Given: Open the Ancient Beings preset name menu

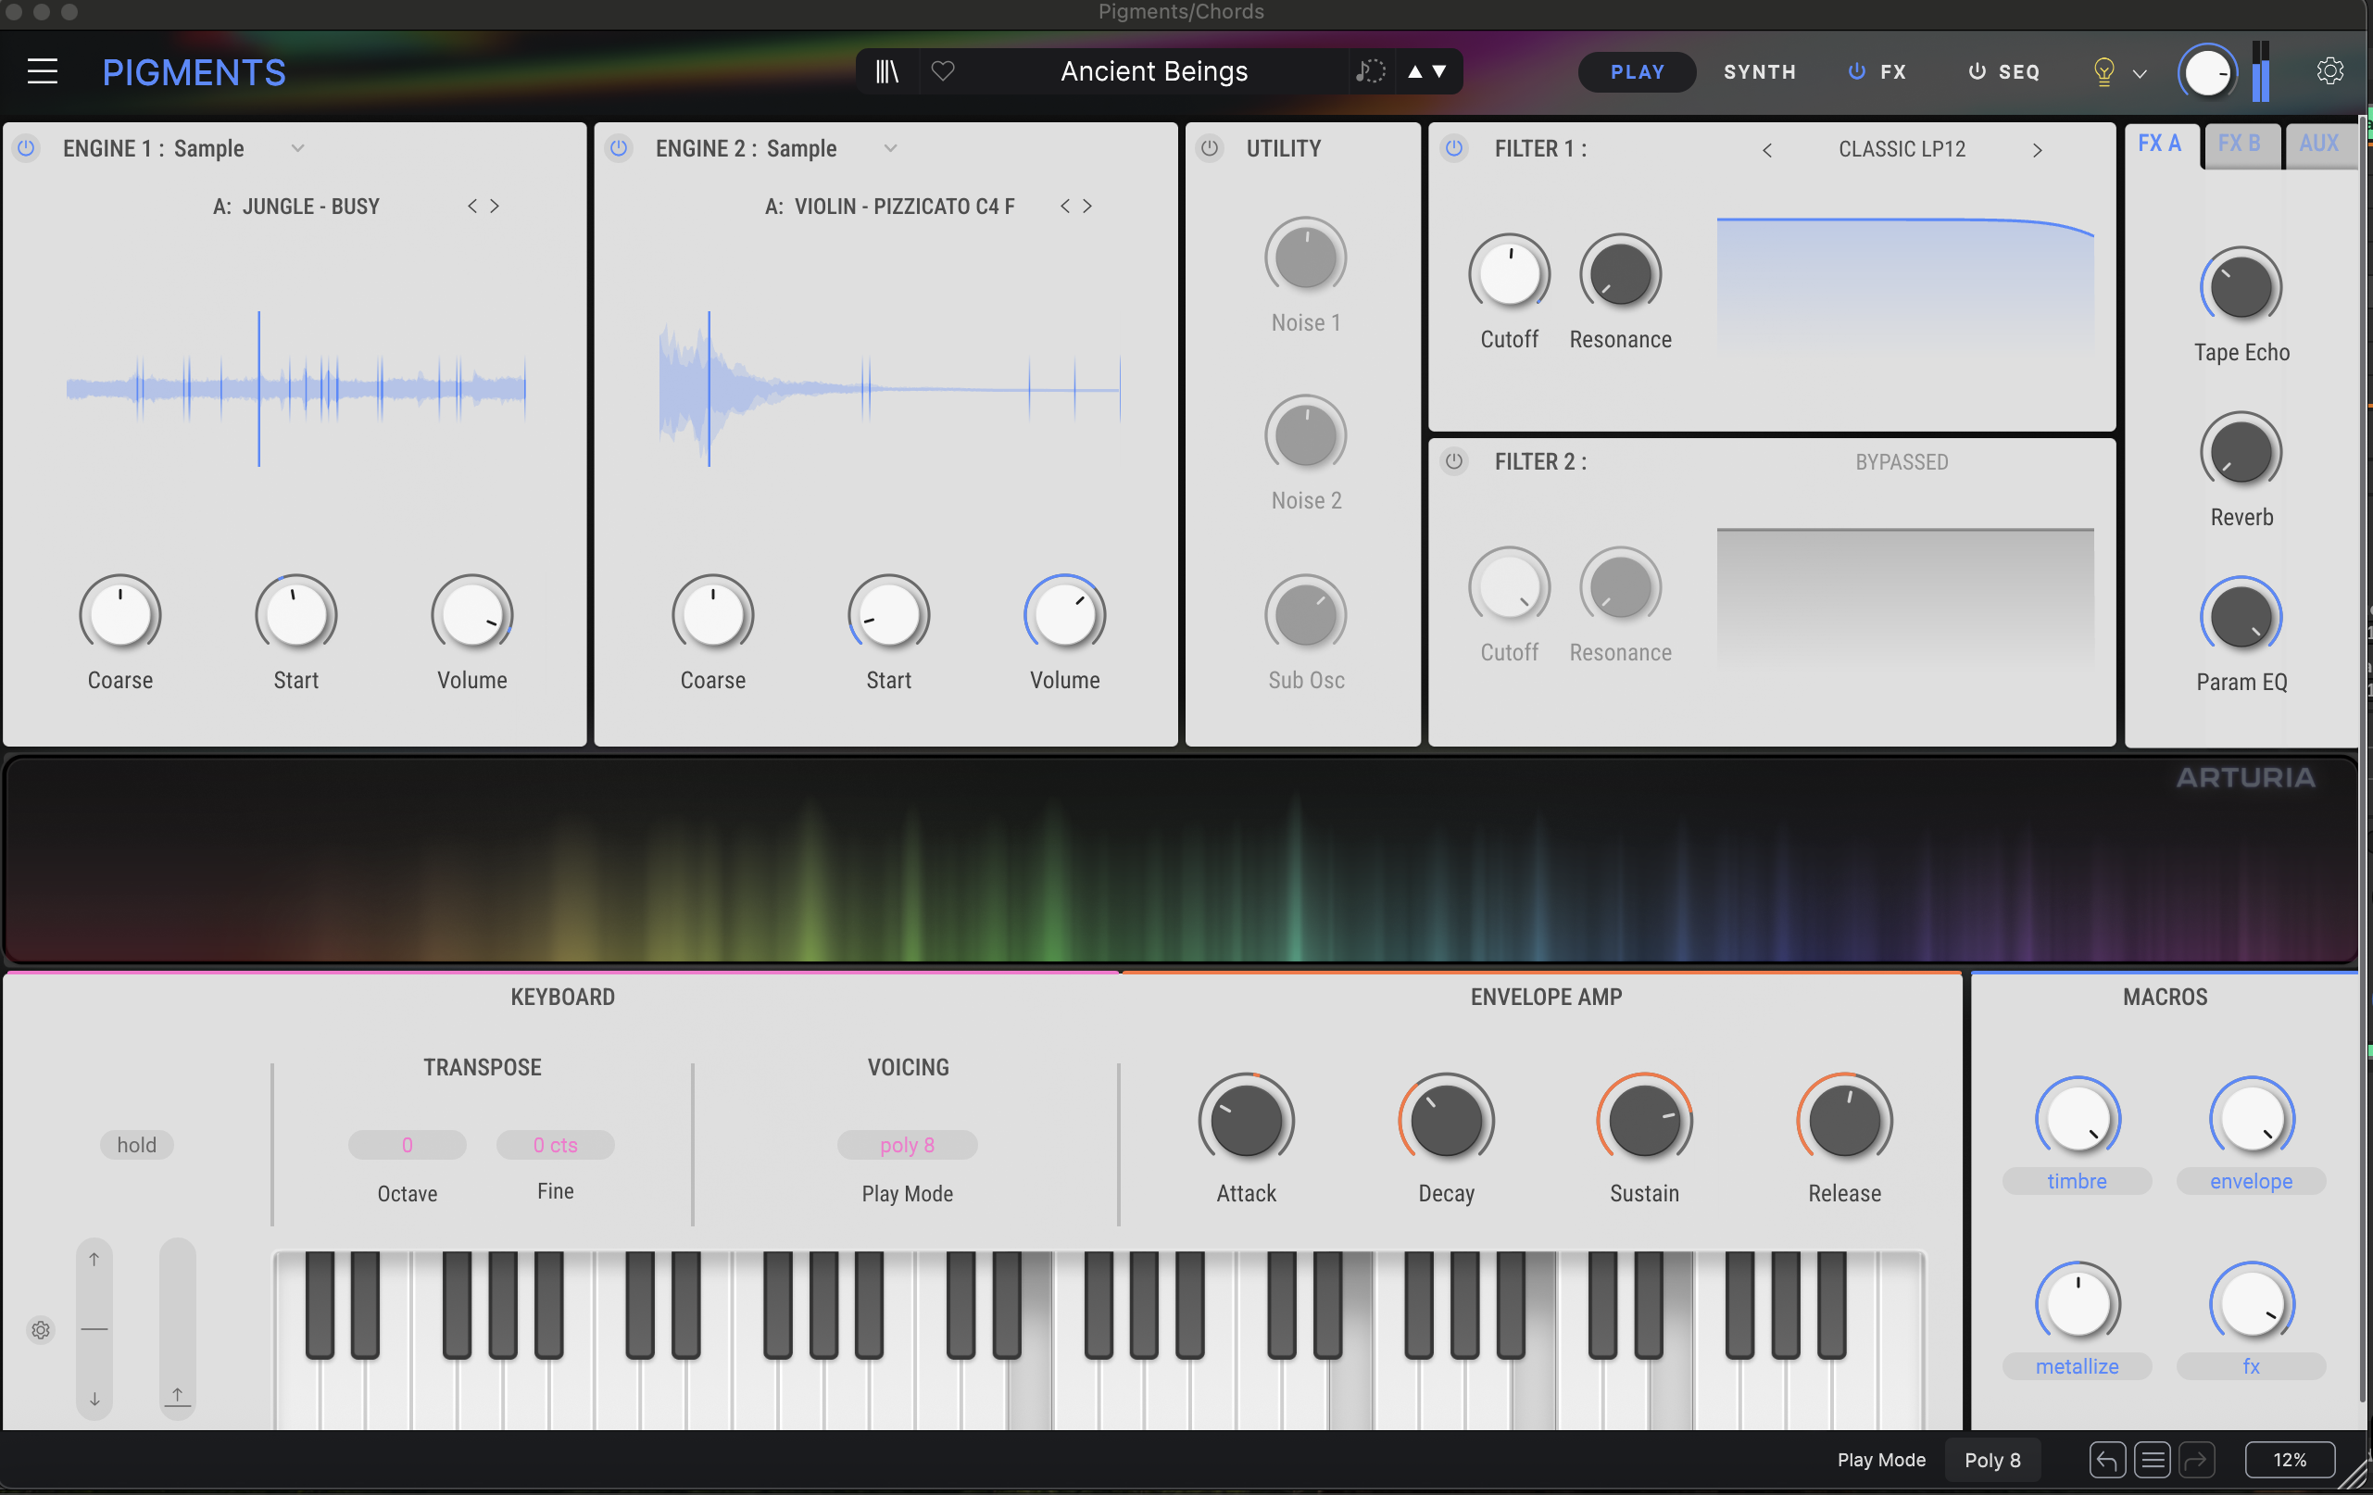Looking at the screenshot, I should [1154, 71].
